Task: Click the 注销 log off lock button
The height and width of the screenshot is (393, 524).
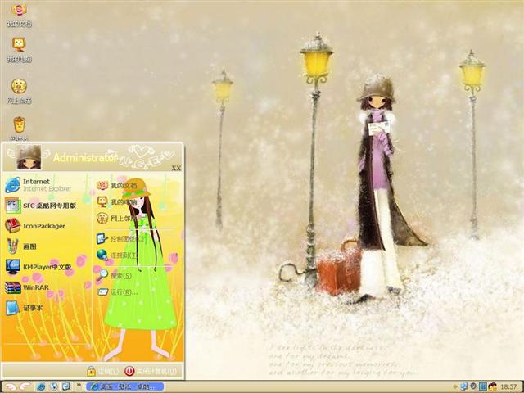Action: 102,371
